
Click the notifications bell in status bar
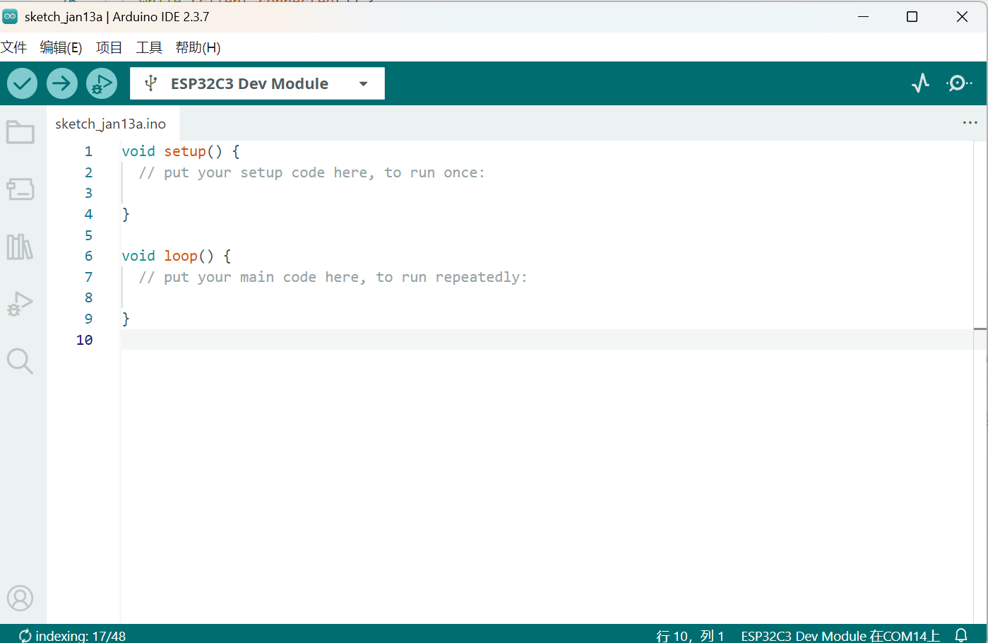(961, 635)
